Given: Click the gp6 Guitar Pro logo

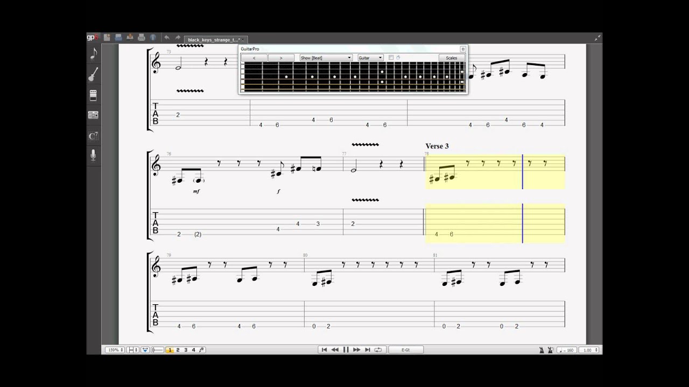Looking at the screenshot, I should tap(93, 38).
